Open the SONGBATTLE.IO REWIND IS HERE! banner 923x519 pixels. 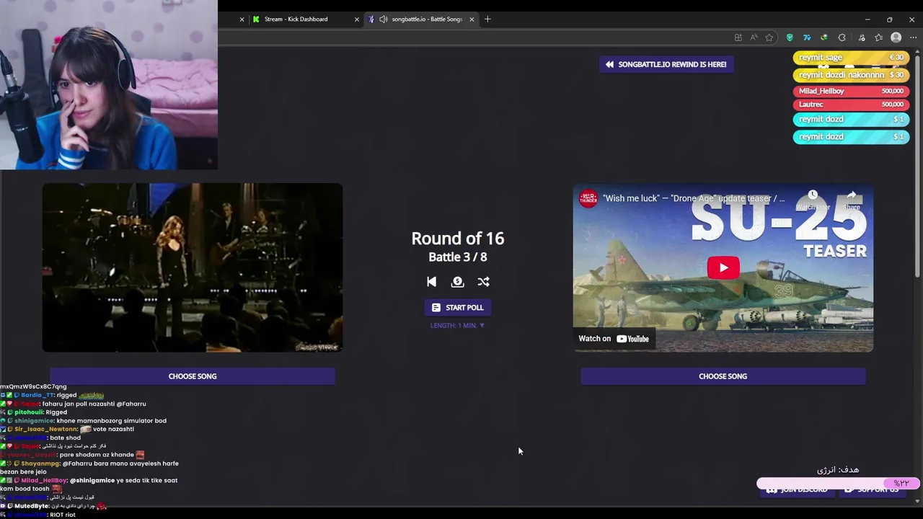point(666,64)
